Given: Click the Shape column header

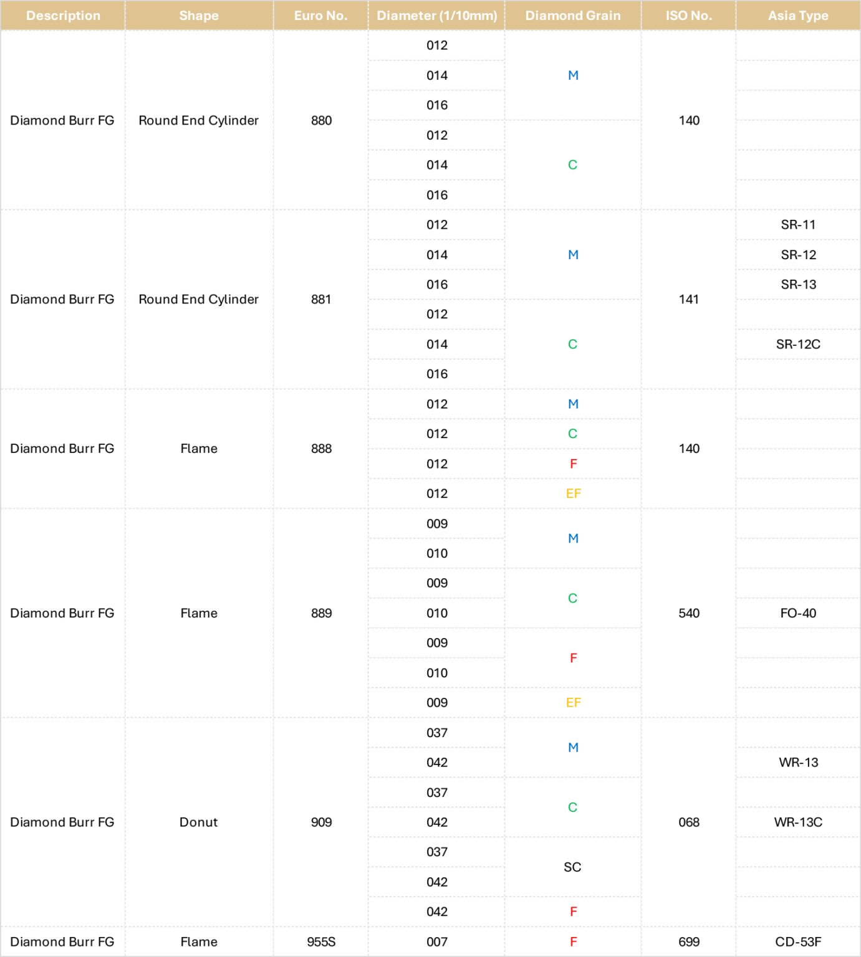Looking at the screenshot, I should click(199, 16).
